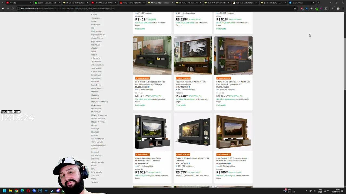The image size is (346, 194).
Task: Open the Windows Start menu
Action: point(4,191)
